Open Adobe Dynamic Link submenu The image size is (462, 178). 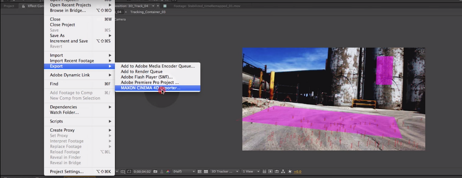[x=79, y=75]
